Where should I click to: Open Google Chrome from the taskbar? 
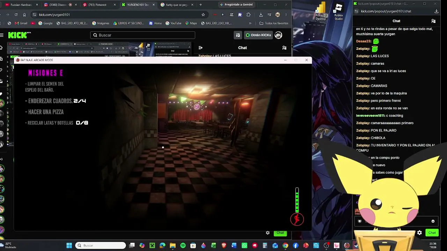(285, 245)
